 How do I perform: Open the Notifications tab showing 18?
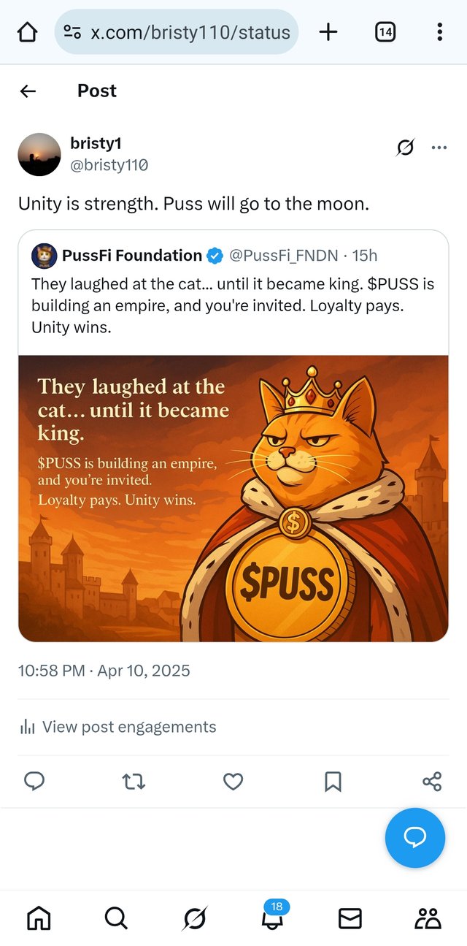pyautogui.click(x=272, y=917)
